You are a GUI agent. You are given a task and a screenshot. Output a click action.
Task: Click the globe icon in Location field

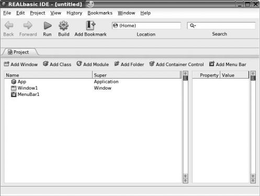(116, 26)
